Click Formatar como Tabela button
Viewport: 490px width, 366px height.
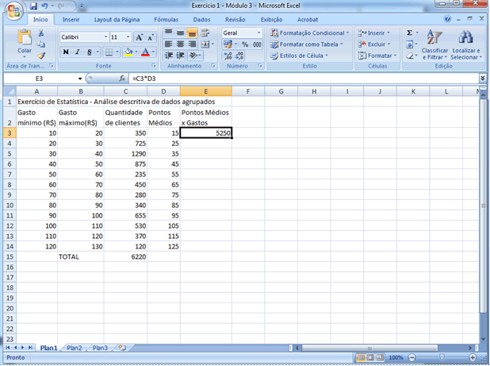tap(309, 44)
